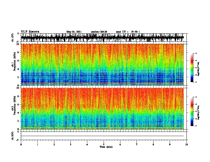The image size is (210, 162).
Task: Select the date text "May 24, 2021"
Action: [74, 32]
